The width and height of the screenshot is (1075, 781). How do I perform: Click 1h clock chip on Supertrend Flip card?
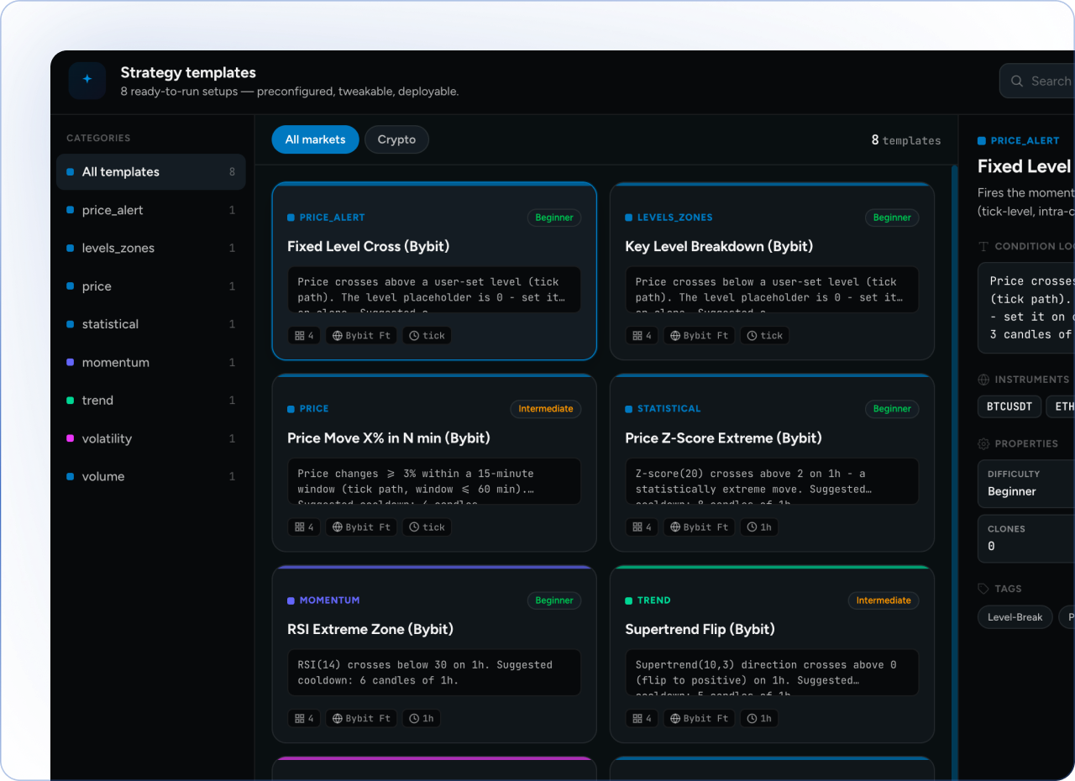click(758, 719)
